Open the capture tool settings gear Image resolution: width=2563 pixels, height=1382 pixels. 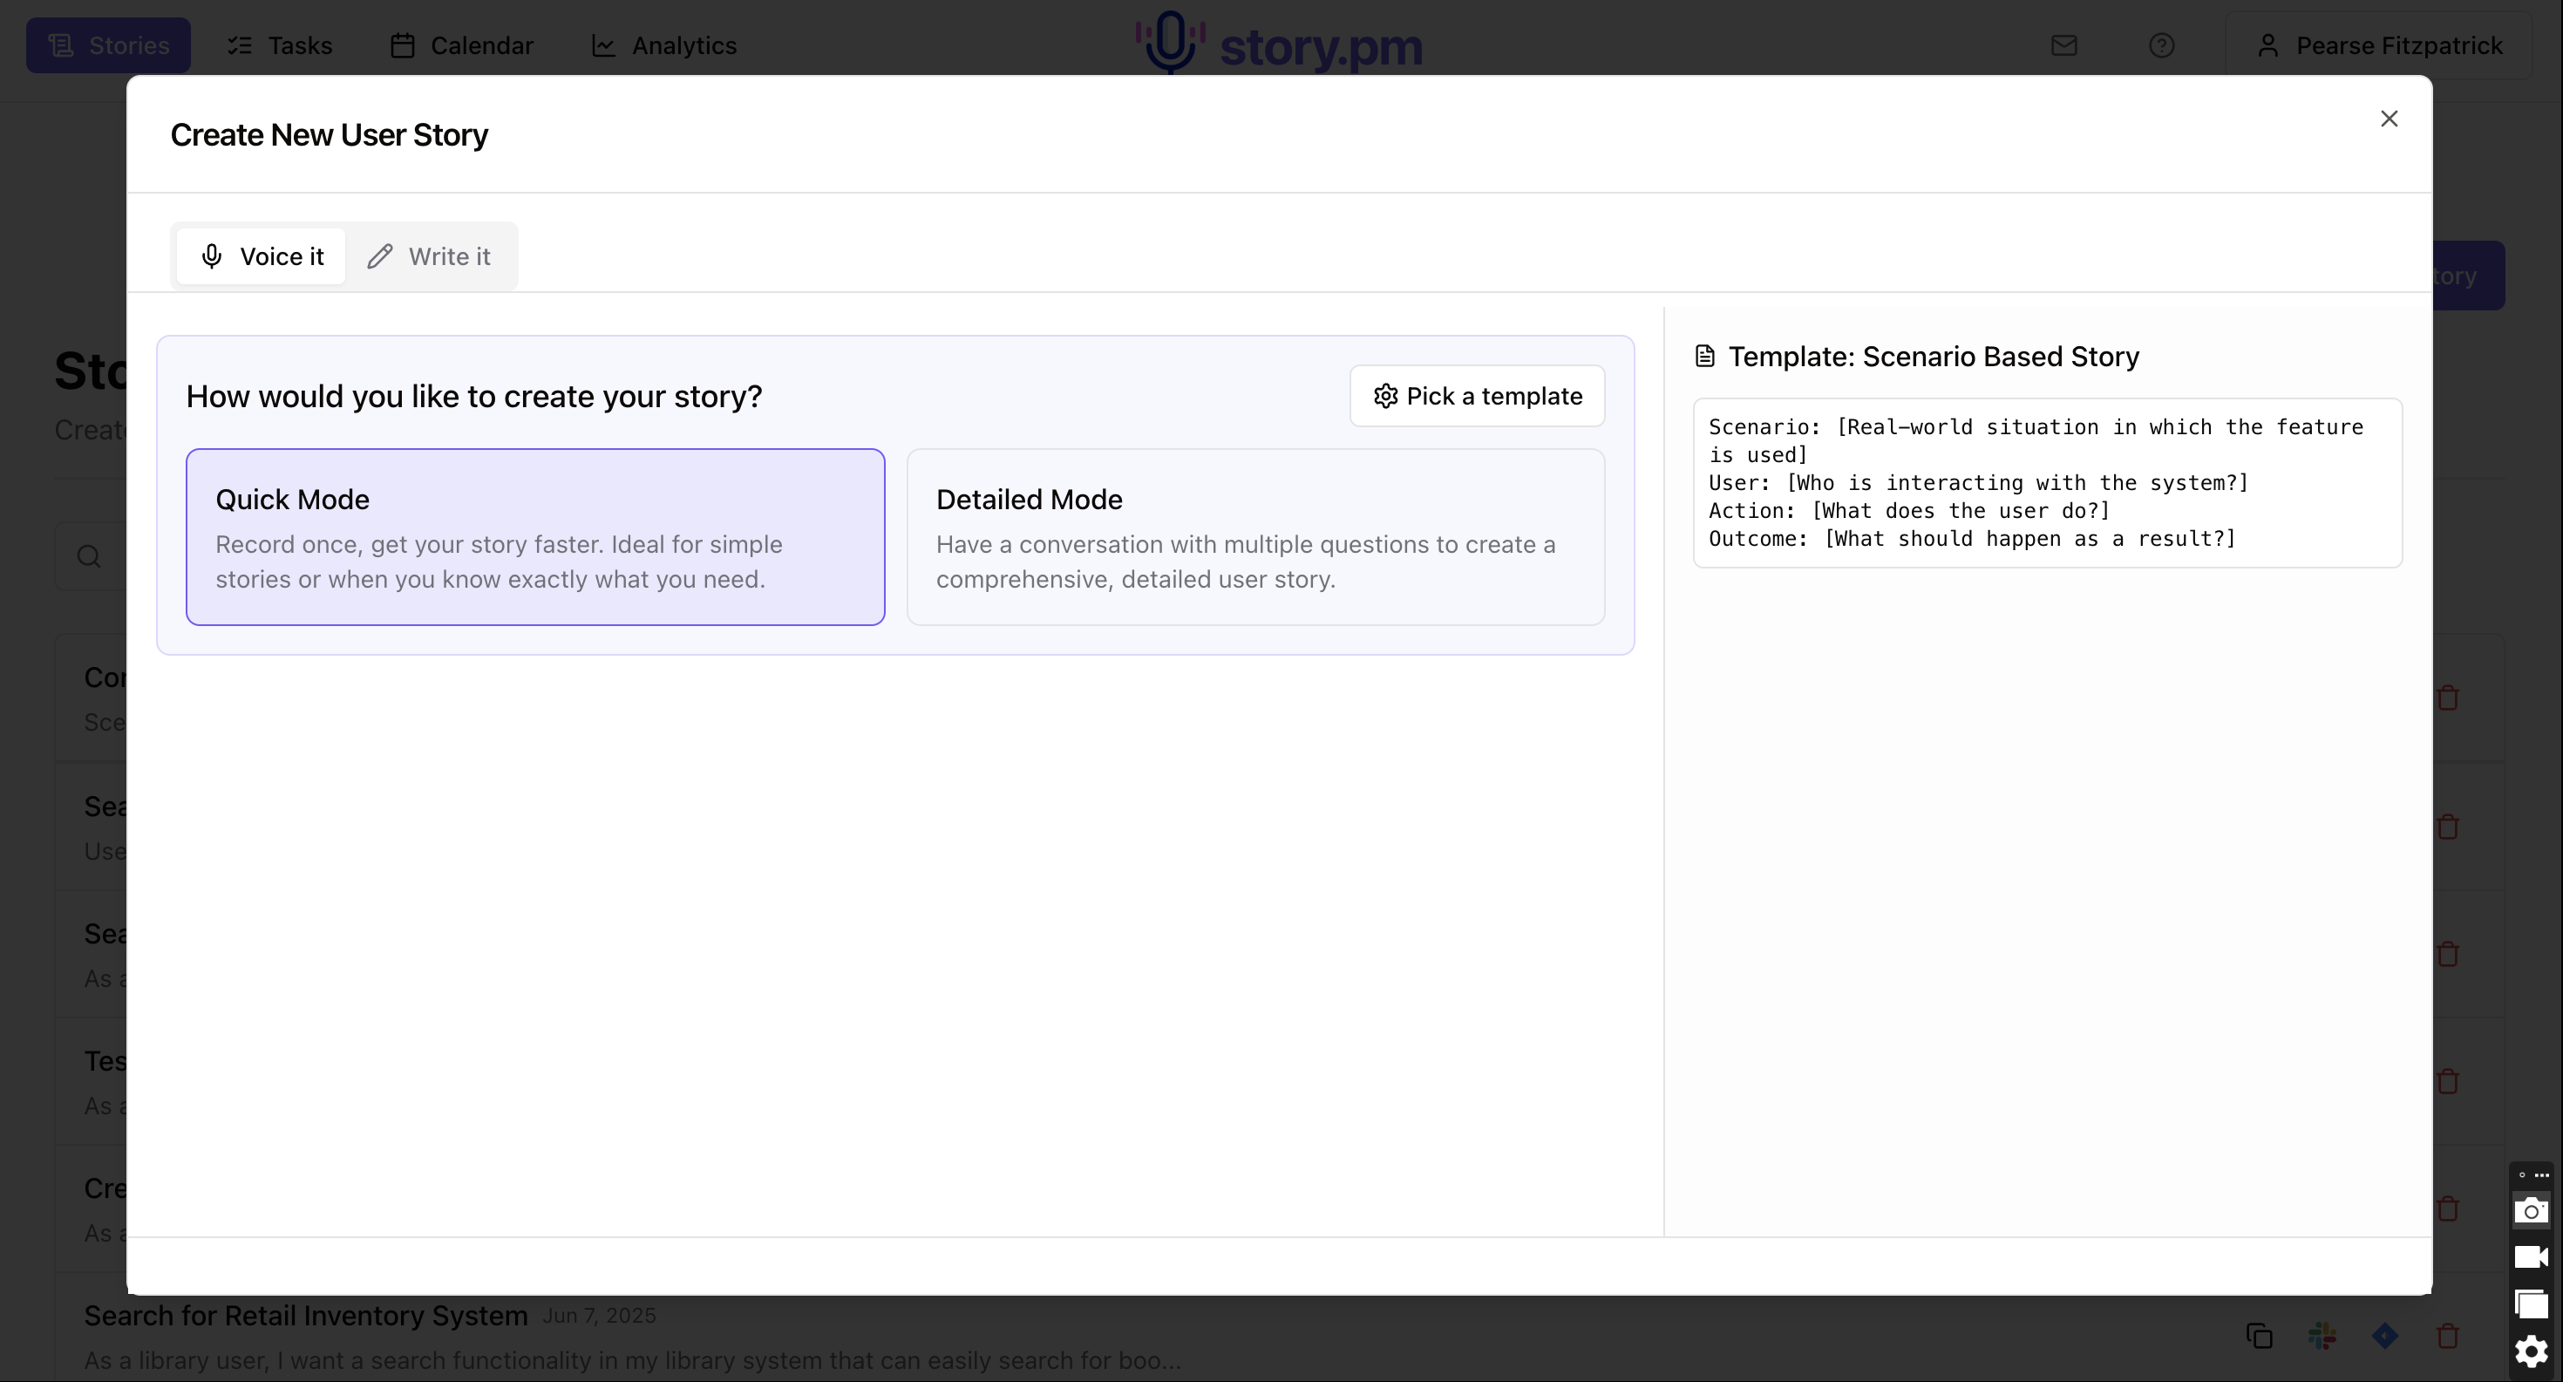point(2531,1351)
